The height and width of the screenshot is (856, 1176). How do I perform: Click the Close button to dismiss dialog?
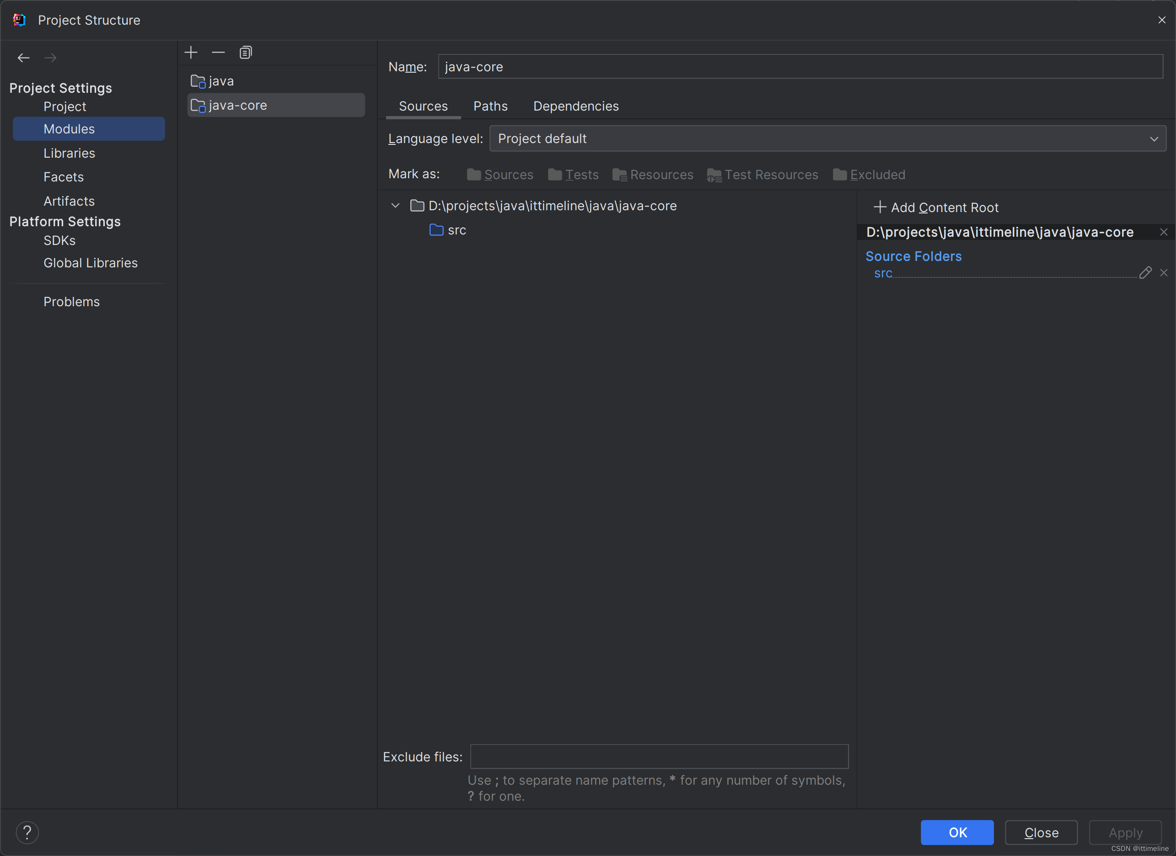point(1039,832)
